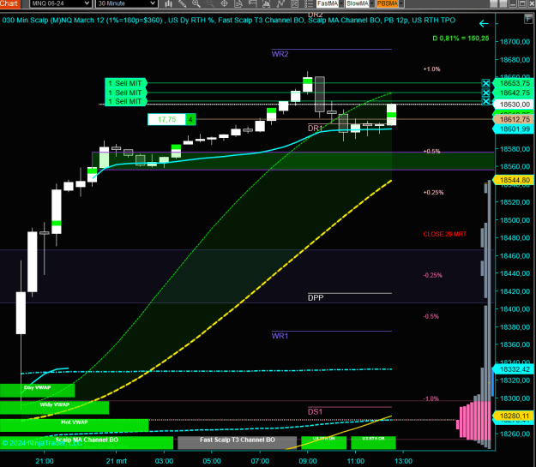Open the 30 Minute interval dropdown
This screenshot has width=536, height=467.
pos(126,3)
